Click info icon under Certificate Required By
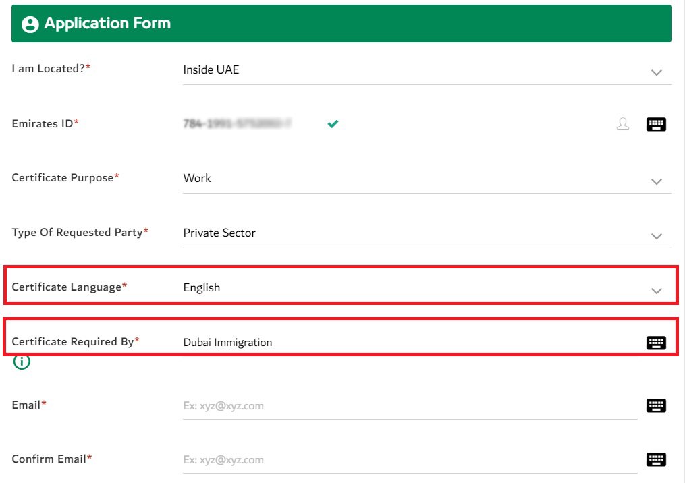Screen dimensions: 685x483 point(22,362)
